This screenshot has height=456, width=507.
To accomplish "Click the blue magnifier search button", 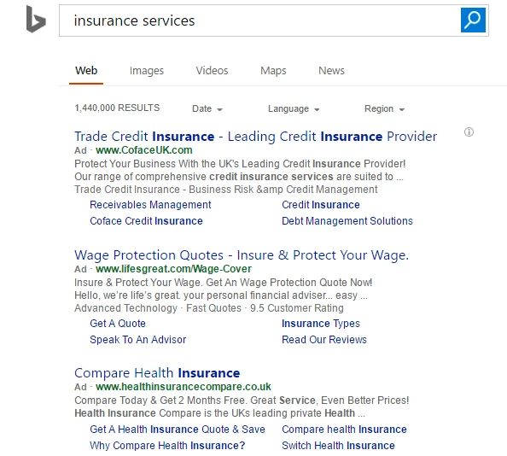I will coord(473,20).
